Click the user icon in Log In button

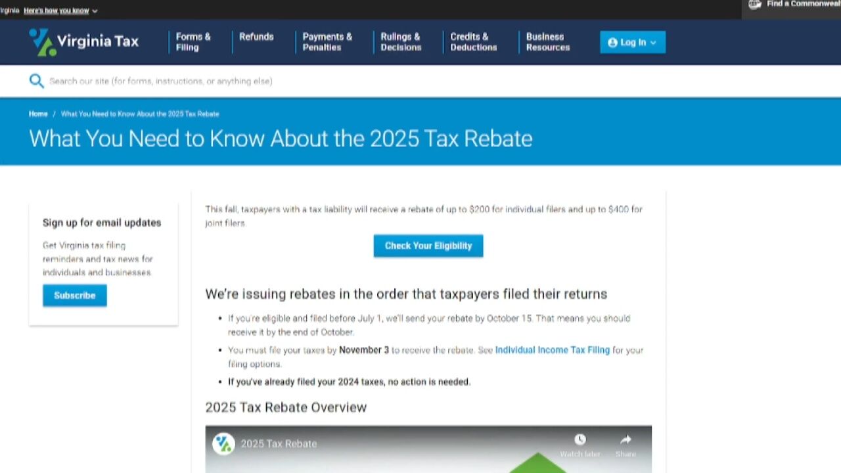[612, 43]
